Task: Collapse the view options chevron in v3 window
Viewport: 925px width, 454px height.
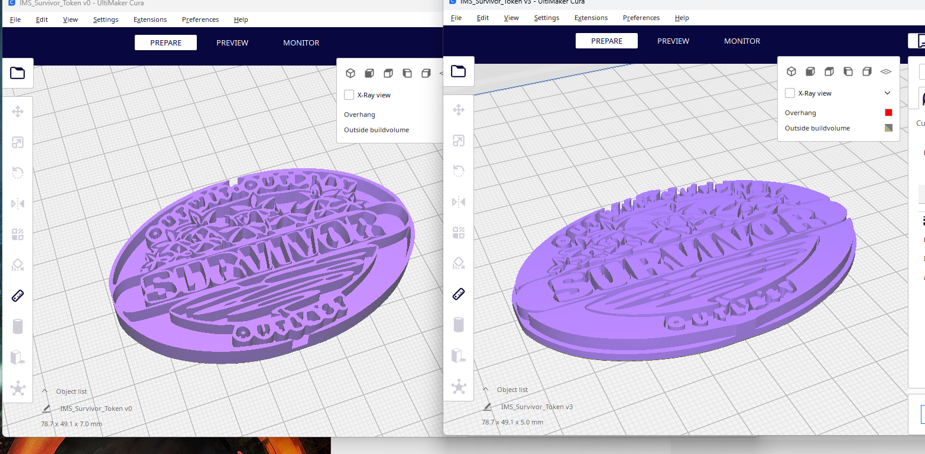Action: pyautogui.click(x=887, y=93)
